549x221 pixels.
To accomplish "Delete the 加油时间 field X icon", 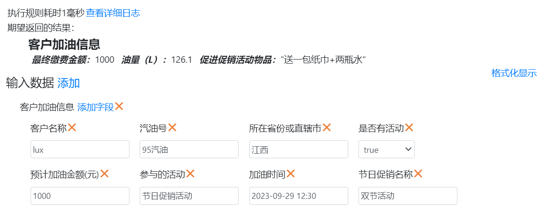I will tap(290, 173).
